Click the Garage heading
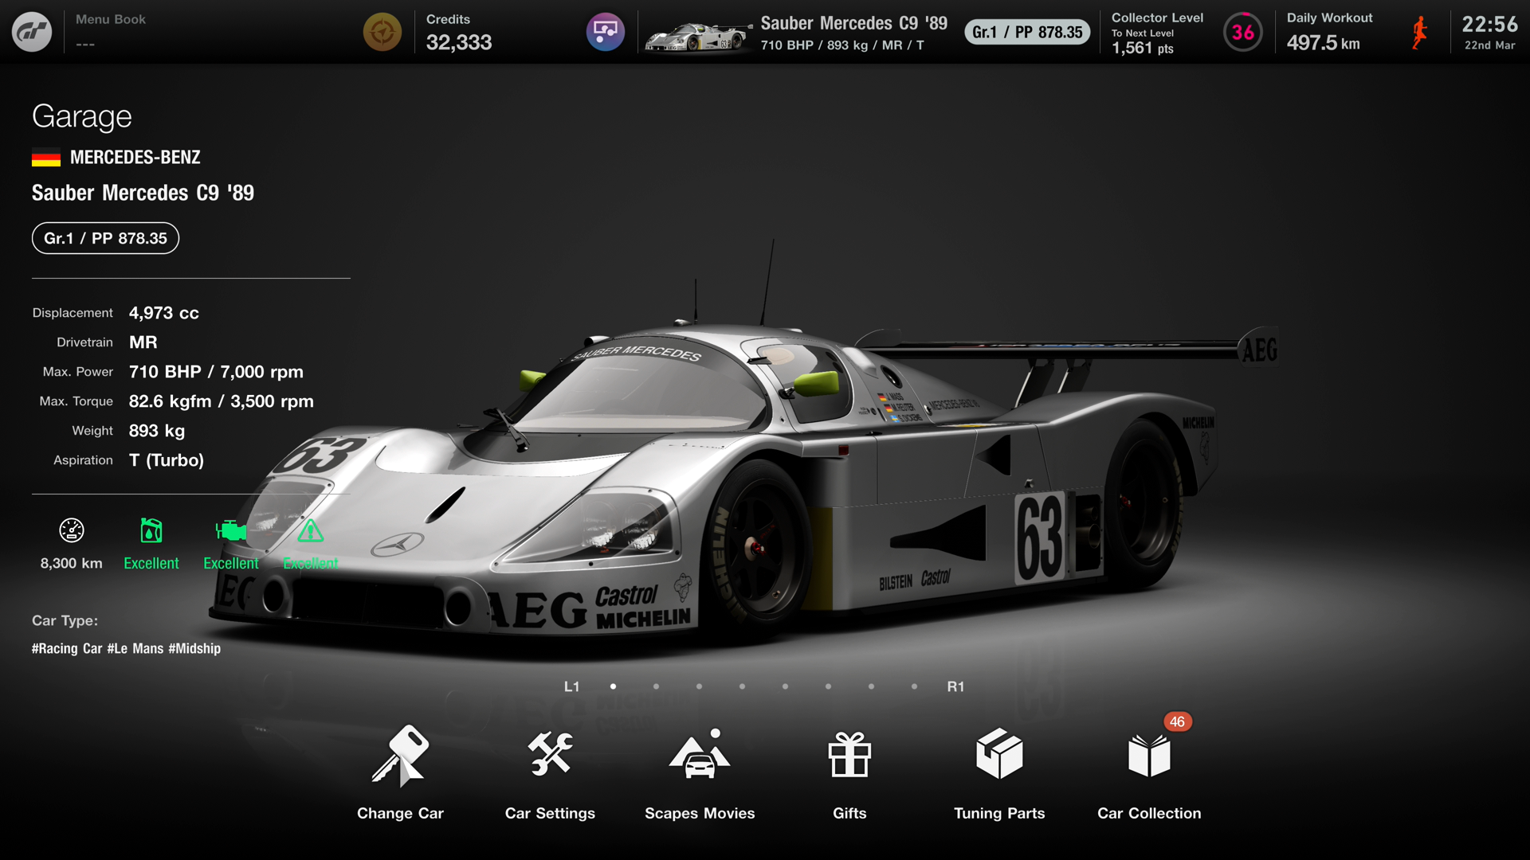The height and width of the screenshot is (860, 1530). pos(82,117)
